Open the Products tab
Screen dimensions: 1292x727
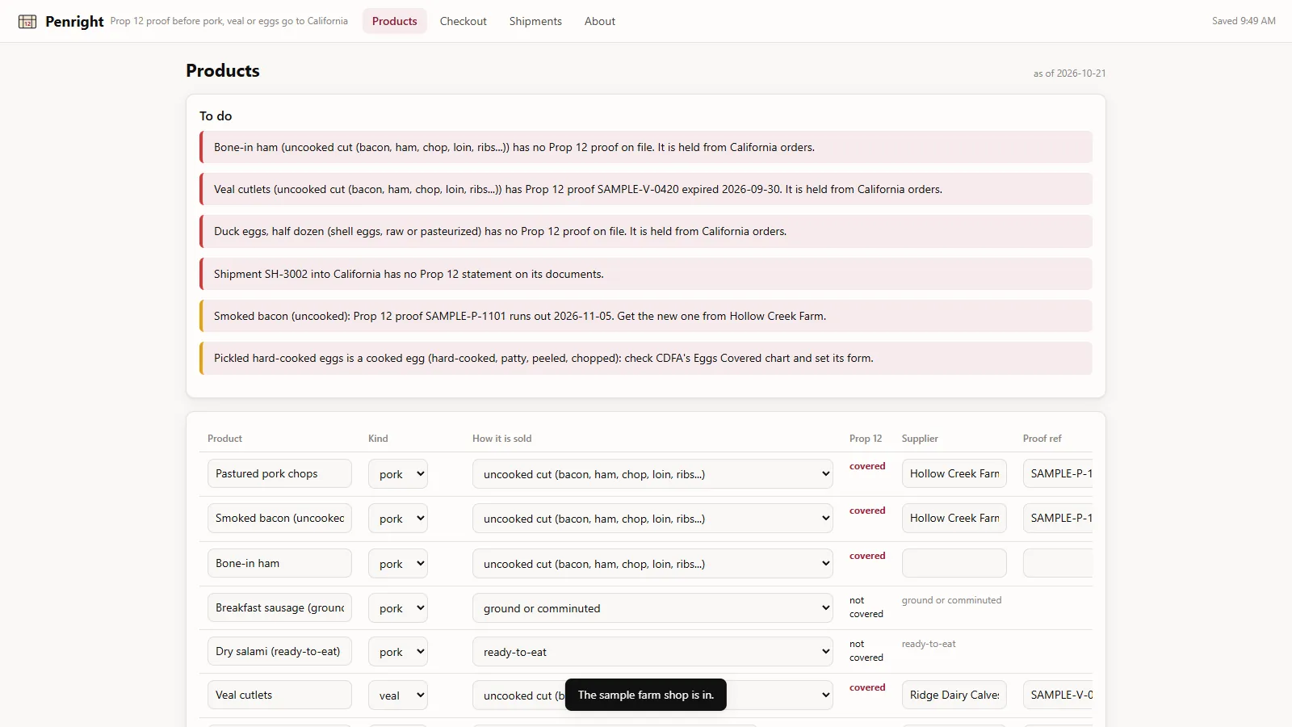(x=395, y=21)
